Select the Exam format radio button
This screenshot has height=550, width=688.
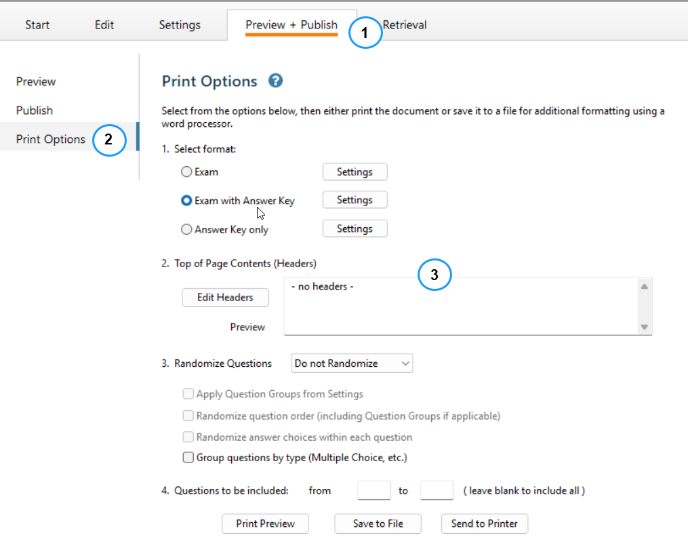(x=186, y=172)
